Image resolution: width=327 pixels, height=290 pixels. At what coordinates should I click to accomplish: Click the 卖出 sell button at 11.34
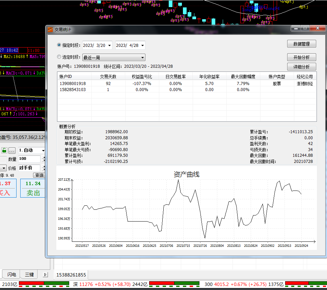33,188
